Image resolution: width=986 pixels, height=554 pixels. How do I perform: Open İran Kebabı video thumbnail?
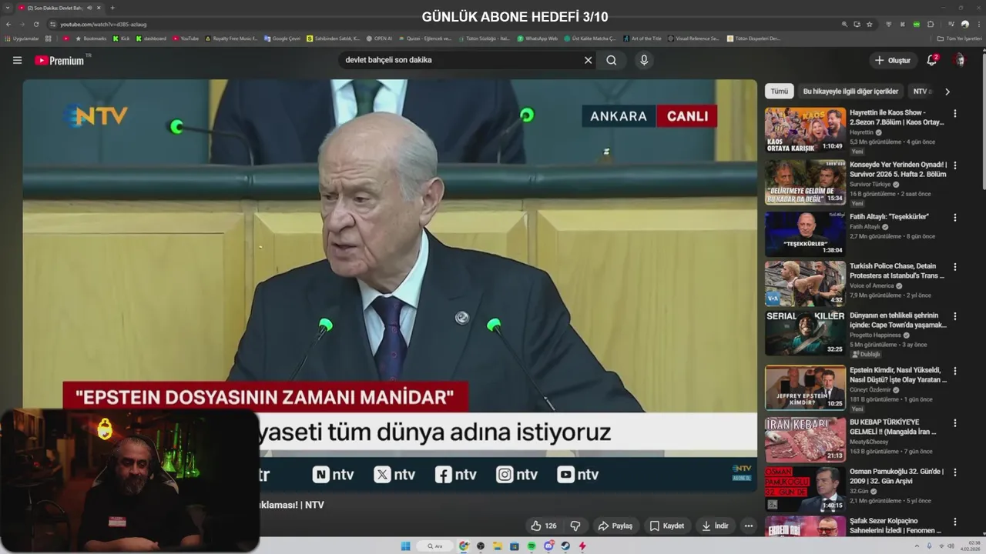coord(805,439)
